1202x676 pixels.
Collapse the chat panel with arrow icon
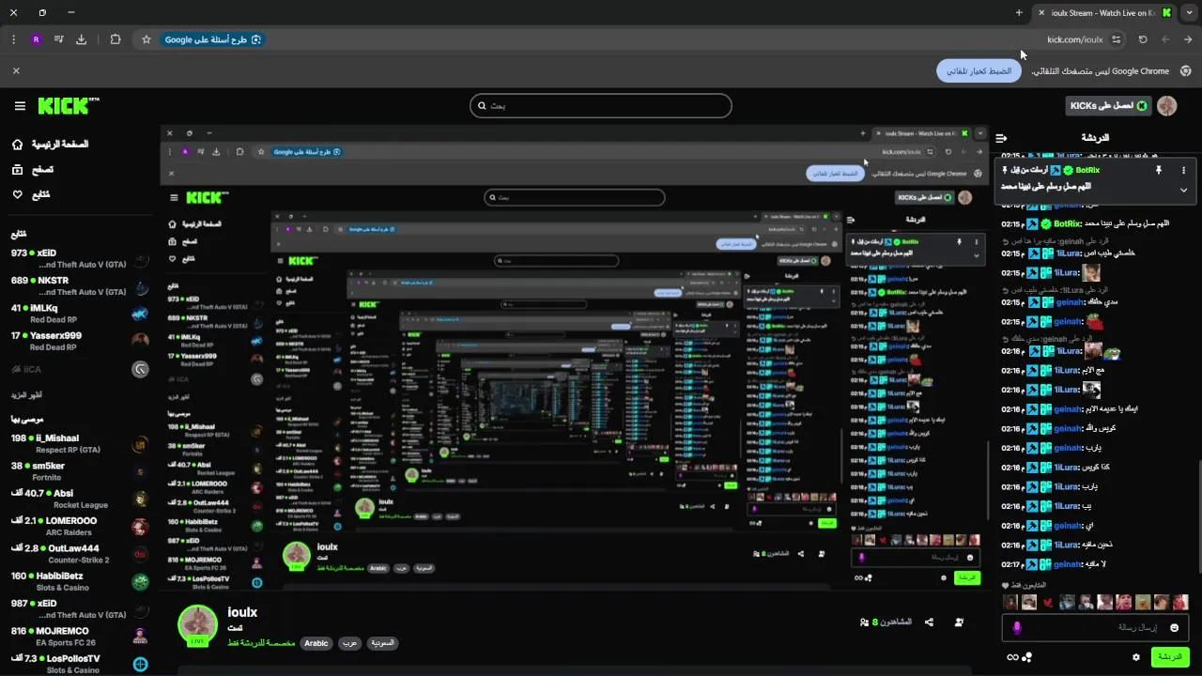click(1002, 138)
